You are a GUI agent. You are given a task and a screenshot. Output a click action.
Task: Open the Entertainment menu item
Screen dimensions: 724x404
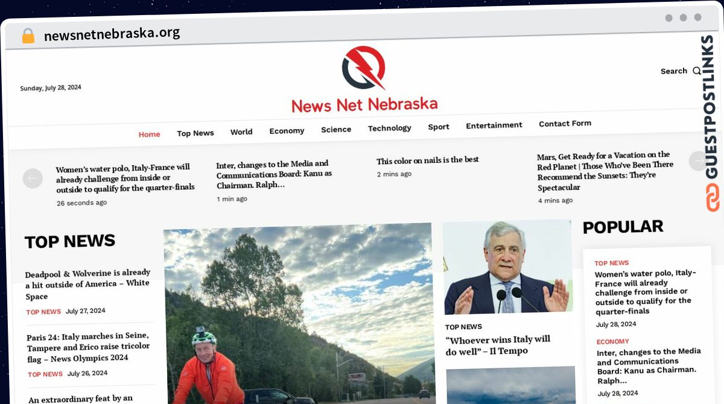(494, 125)
